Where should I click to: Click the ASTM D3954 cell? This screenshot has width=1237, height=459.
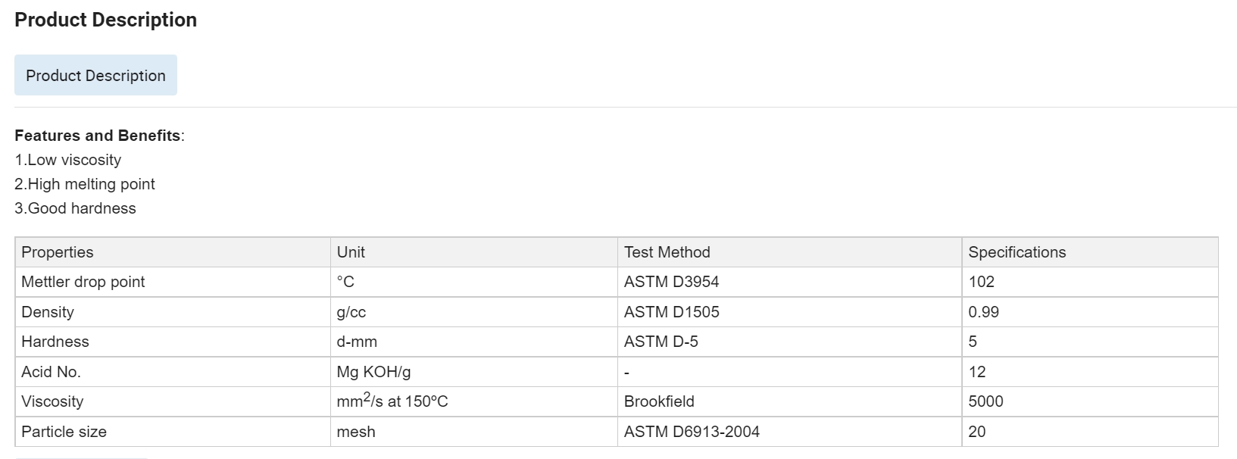(671, 282)
